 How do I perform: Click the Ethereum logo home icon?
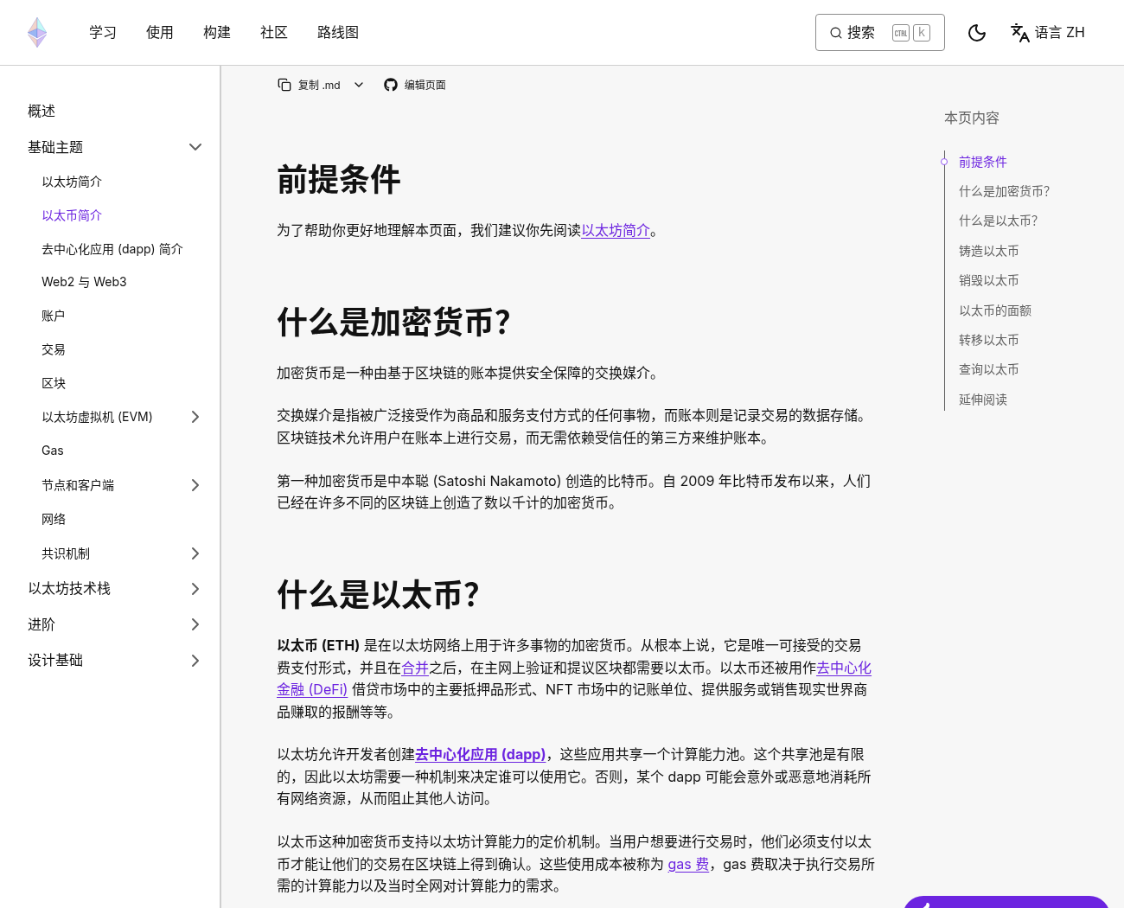click(x=37, y=33)
